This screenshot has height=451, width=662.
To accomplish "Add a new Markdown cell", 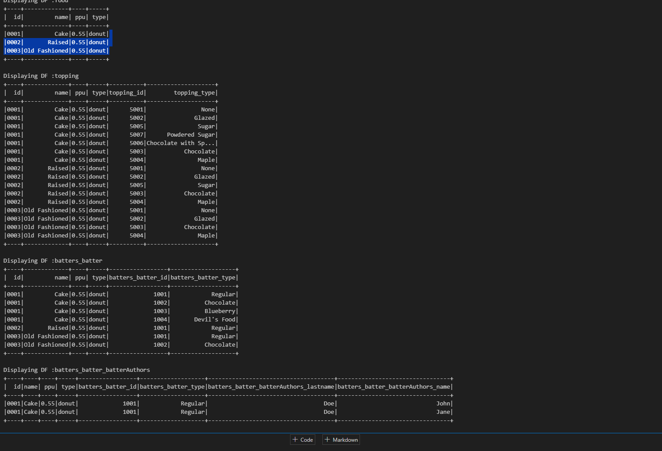I will tap(341, 440).
